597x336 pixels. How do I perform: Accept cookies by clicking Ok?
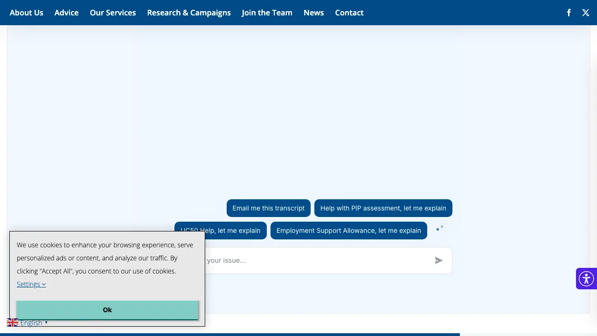pyautogui.click(x=107, y=310)
